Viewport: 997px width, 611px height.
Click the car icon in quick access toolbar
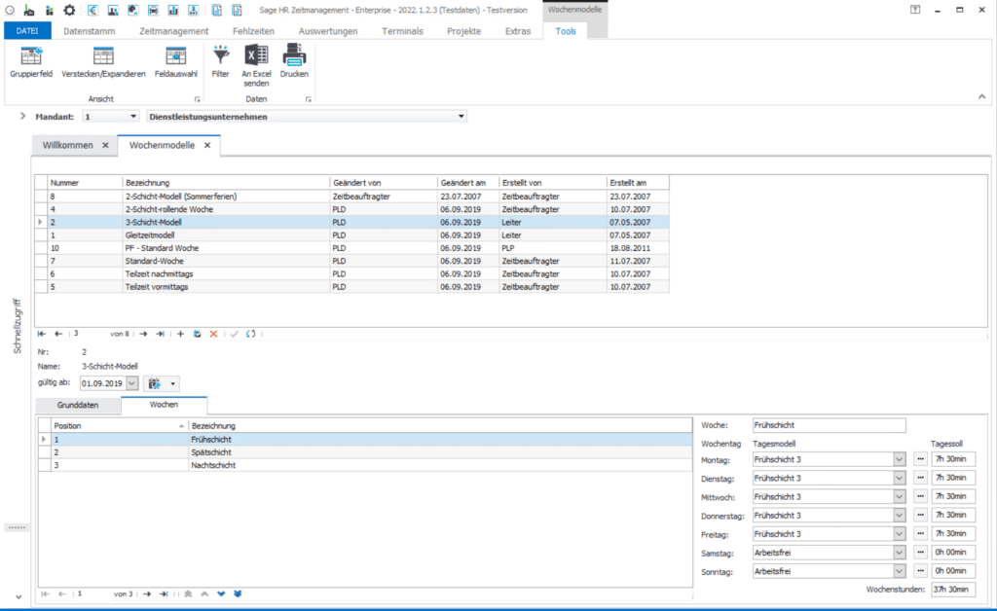pyautogui.click(x=153, y=10)
